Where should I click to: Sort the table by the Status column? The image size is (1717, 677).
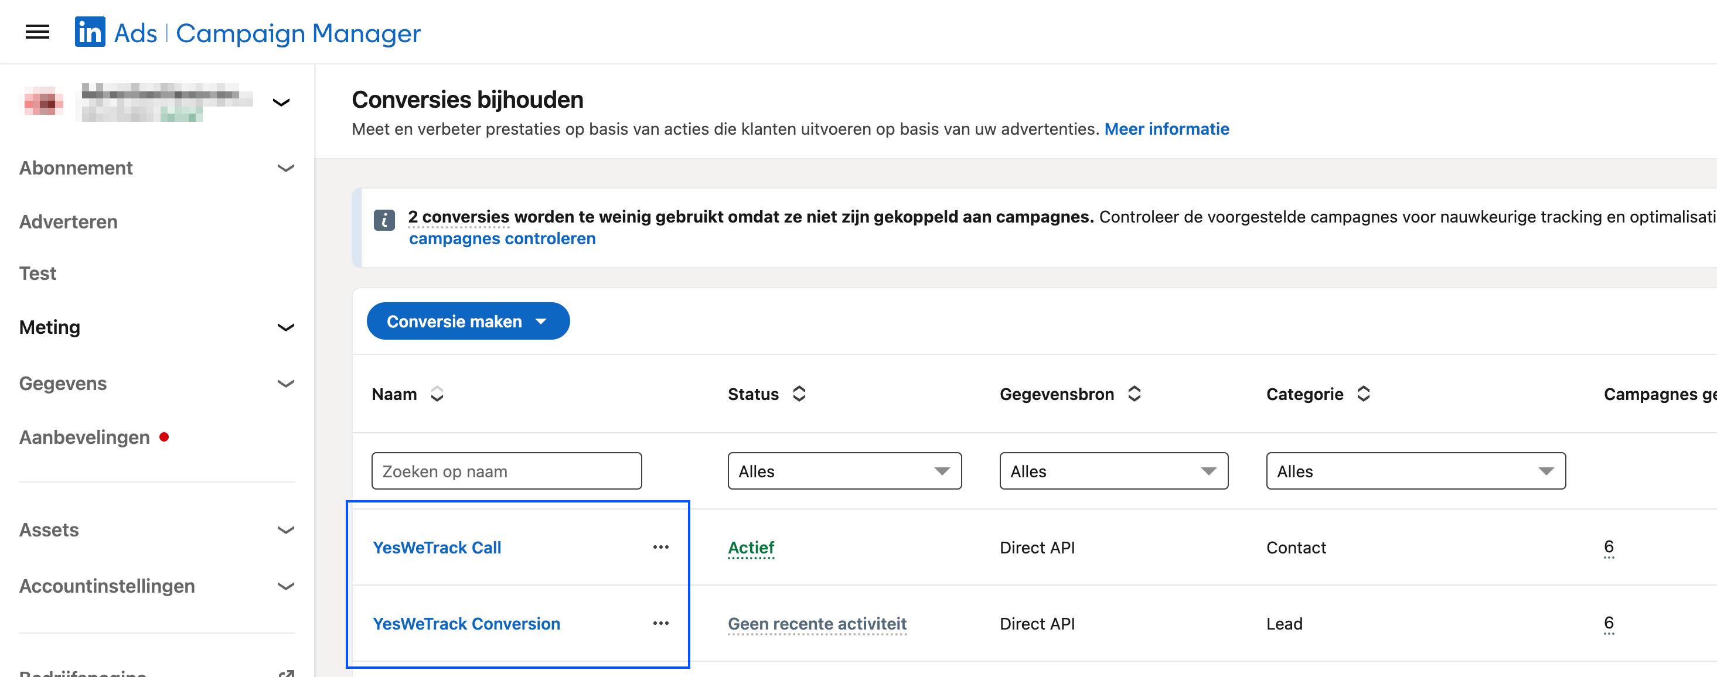(799, 394)
